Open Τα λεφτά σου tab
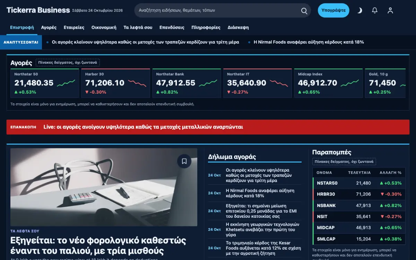Screen dimensions: 416x260 138,27
